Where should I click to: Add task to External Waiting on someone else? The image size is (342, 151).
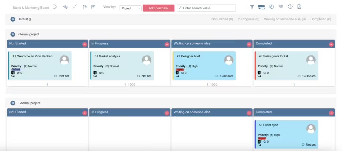249,113
